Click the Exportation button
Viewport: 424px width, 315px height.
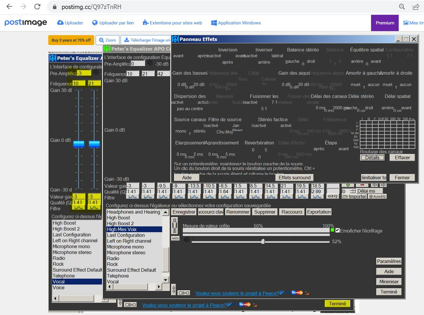[319, 212]
